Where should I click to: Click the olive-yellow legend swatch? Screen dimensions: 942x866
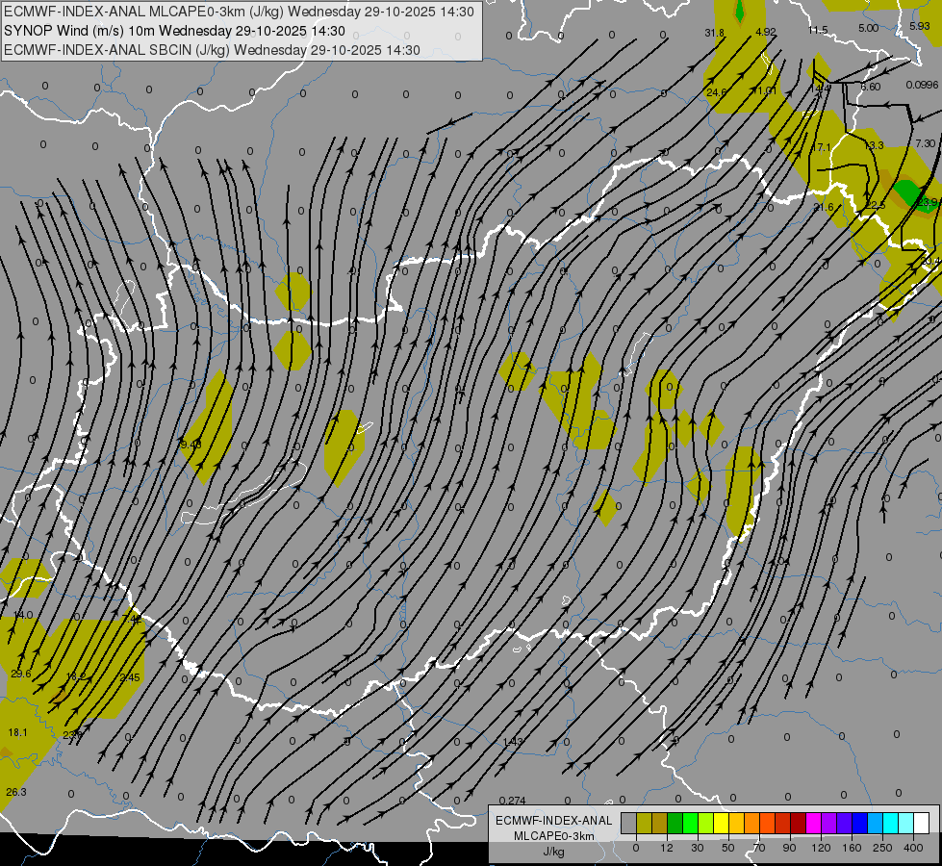tap(644, 824)
